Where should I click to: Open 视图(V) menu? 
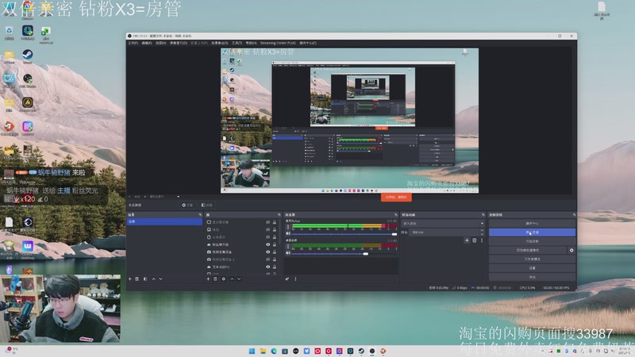(161, 43)
